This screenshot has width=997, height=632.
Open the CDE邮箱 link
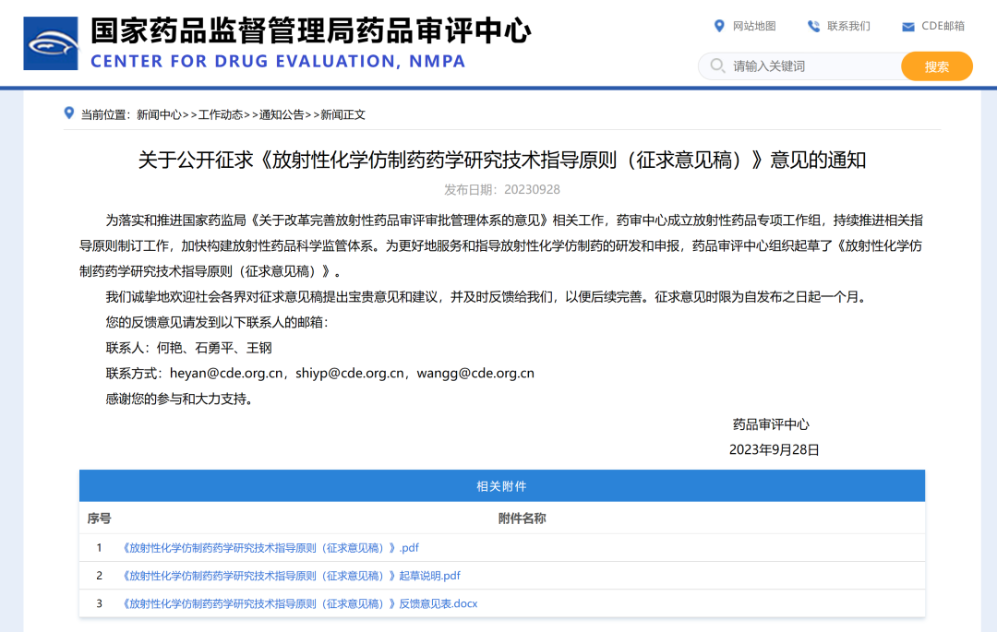(x=943, y=26)
